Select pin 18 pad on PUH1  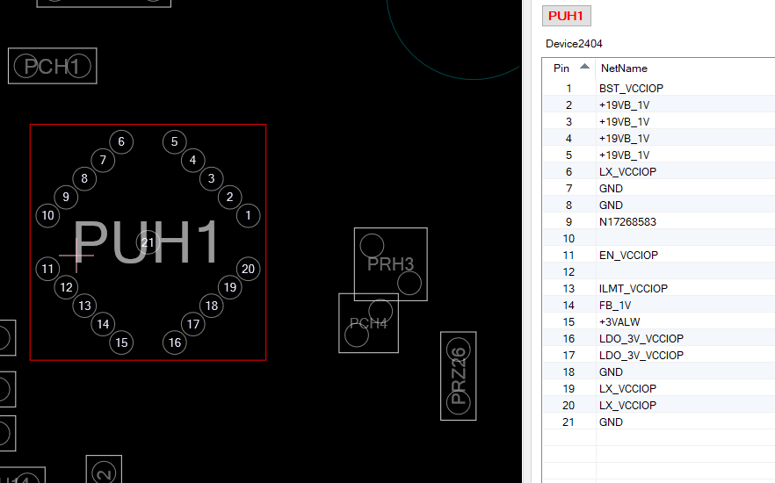tap(211, 306)
